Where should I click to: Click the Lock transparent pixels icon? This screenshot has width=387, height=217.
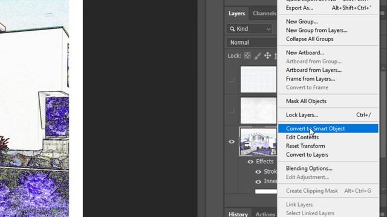click(247, 55)
